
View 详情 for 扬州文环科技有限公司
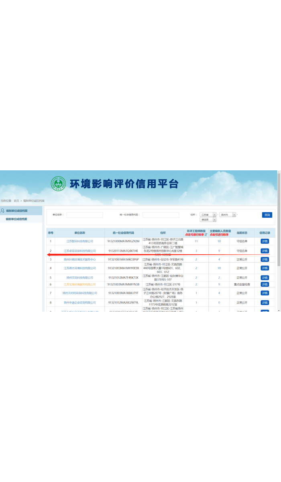[265, 278]
